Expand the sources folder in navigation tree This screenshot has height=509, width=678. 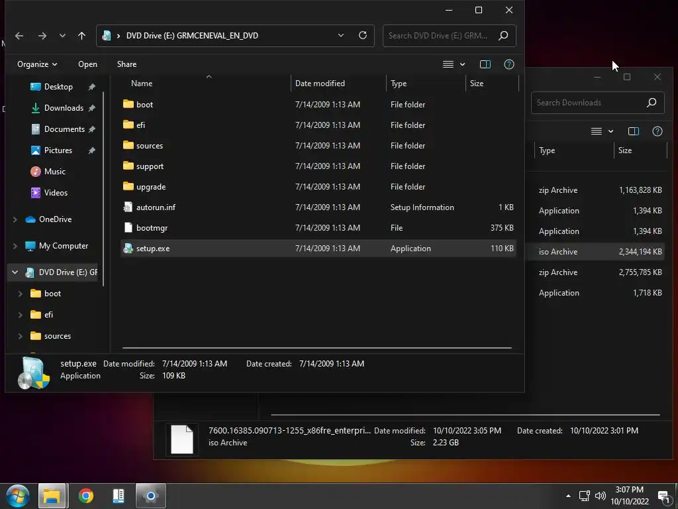pos(21,336)
